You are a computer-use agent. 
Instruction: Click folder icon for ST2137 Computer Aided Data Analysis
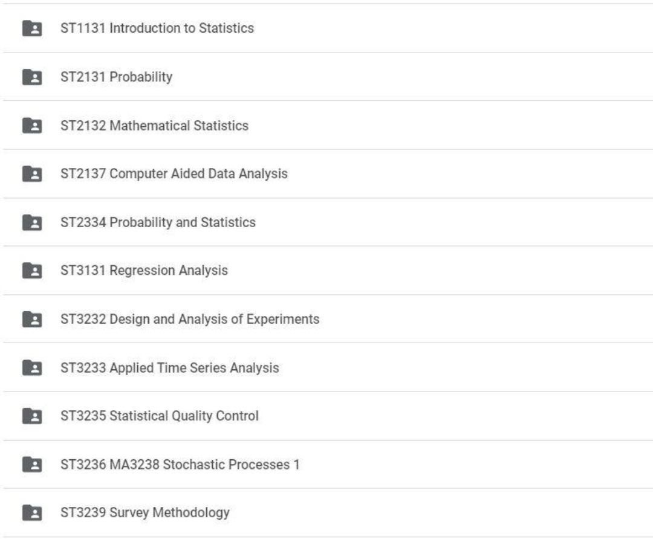point(32,174)
